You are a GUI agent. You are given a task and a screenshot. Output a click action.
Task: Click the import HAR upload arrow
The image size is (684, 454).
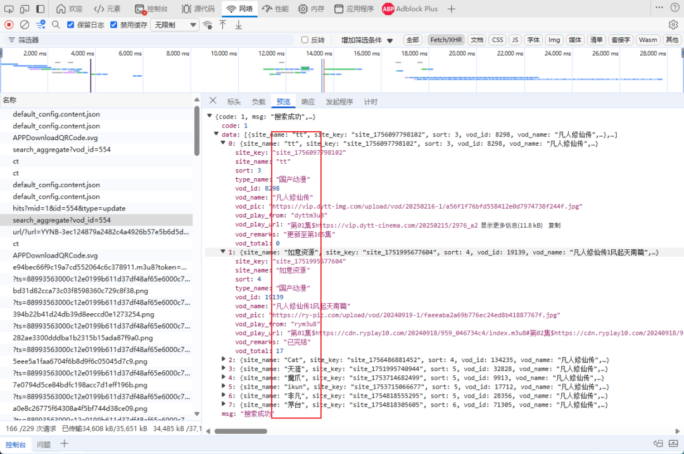[223, 25]
